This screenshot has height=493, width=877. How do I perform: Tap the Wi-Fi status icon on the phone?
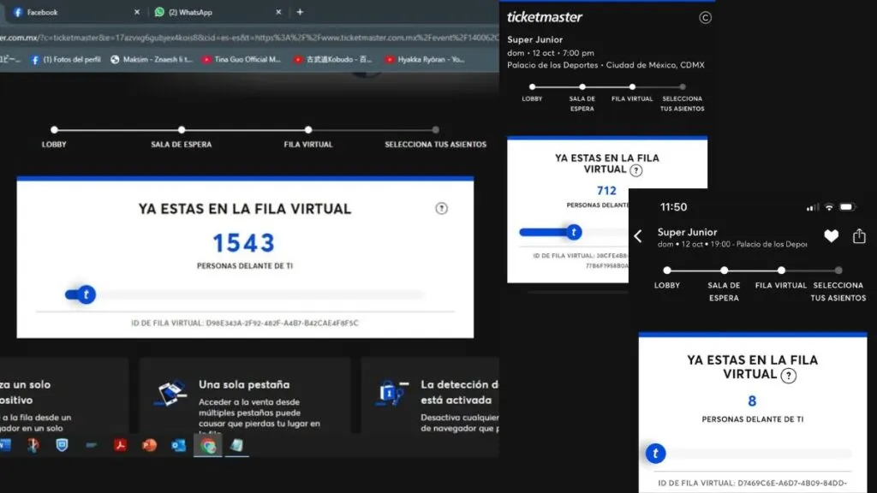pos(829,207)
